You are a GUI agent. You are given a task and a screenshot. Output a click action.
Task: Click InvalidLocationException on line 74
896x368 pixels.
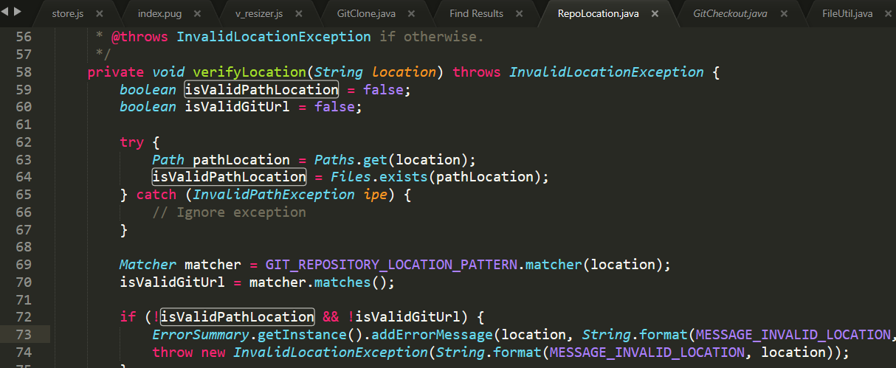[x=331, y=353]
